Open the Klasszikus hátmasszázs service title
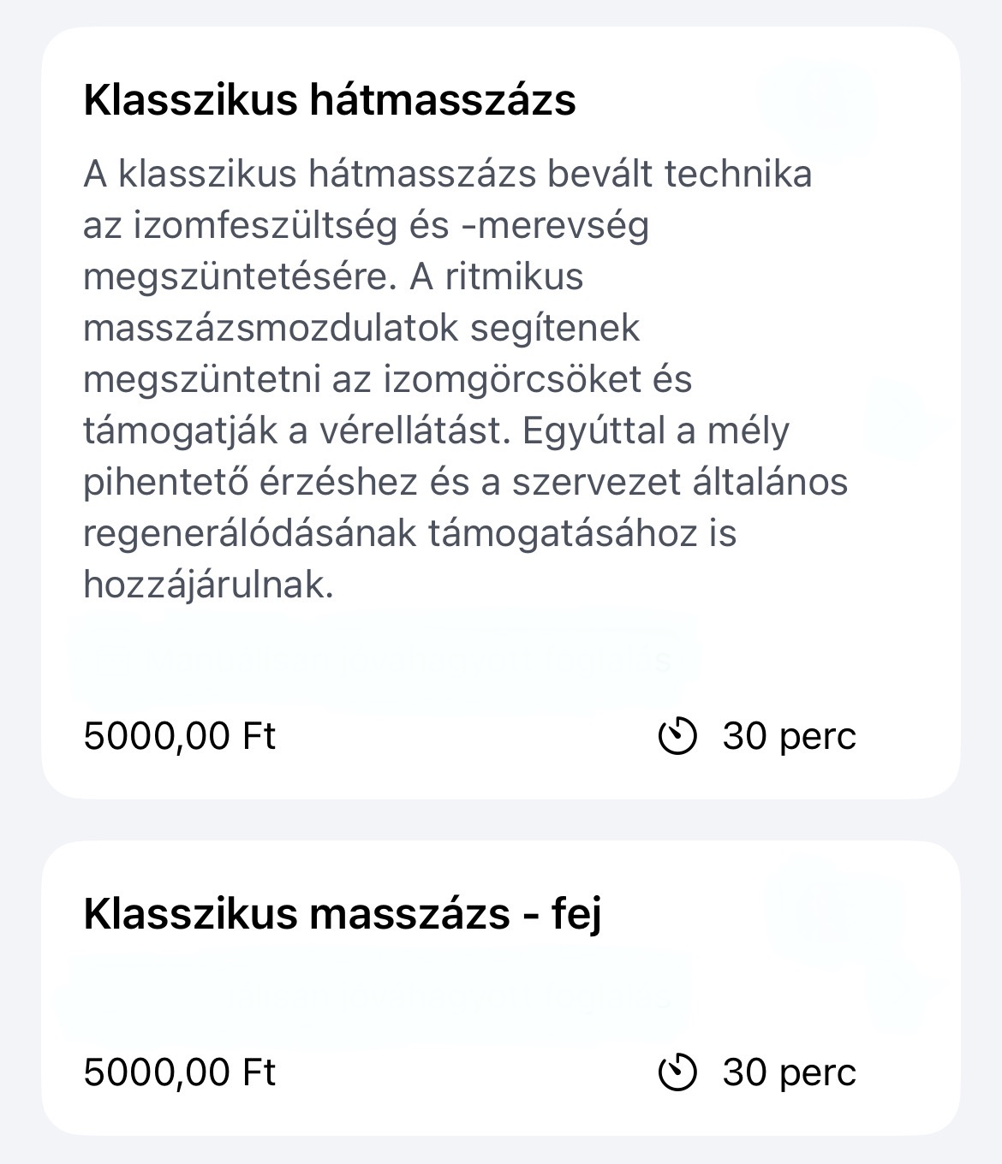Screen dimensions: 1002x1164 pos(330,100)
